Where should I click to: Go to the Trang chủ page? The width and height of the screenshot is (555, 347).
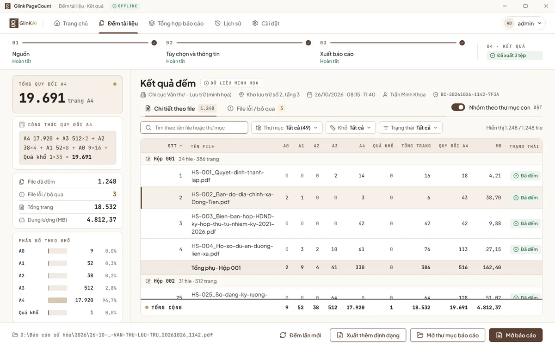71,23
